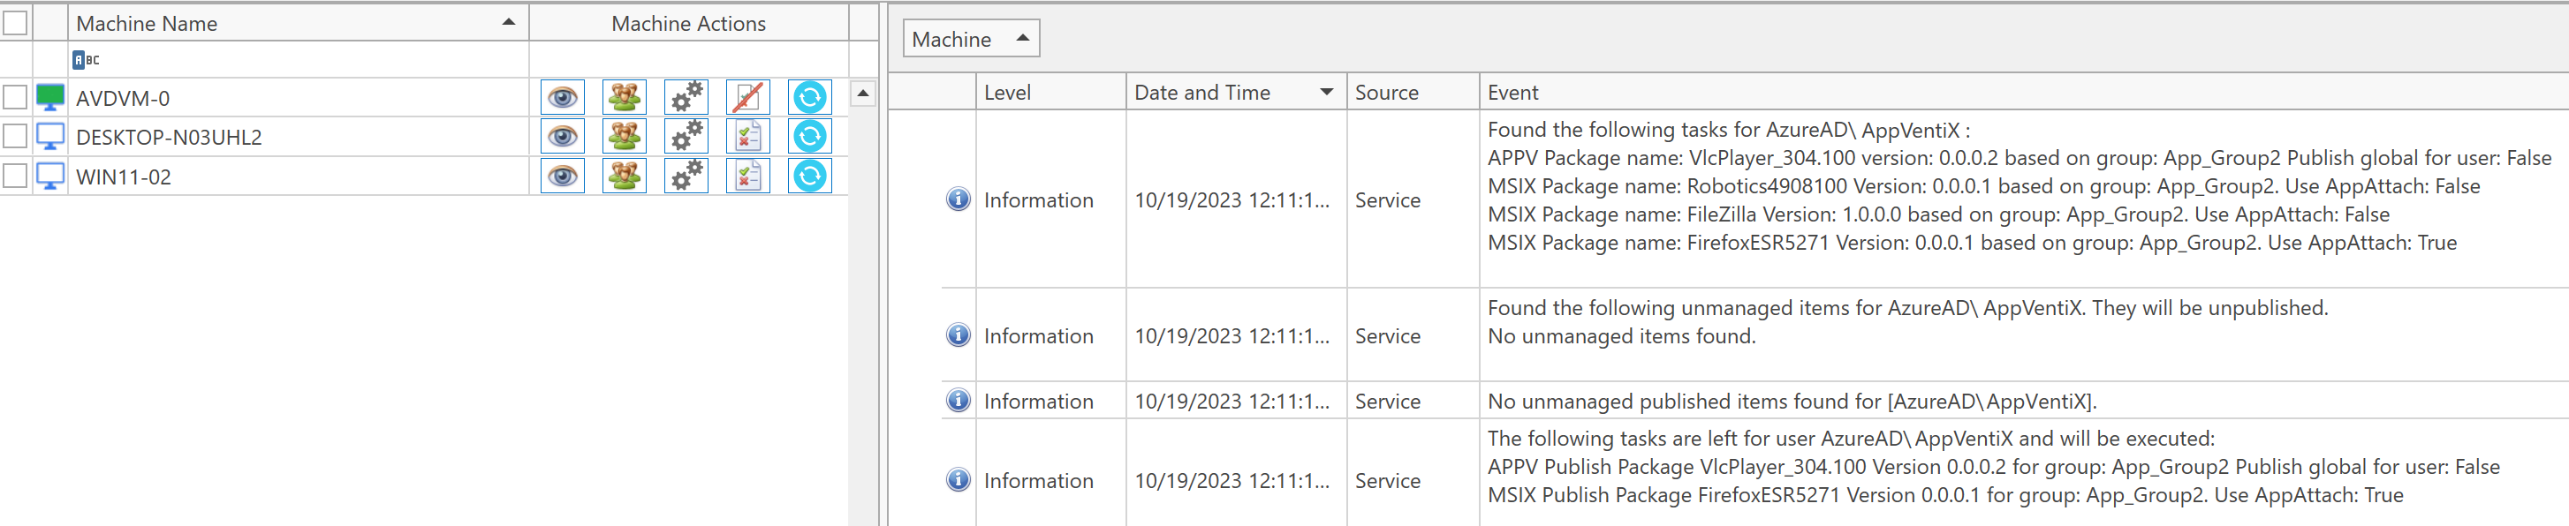Select the DESKTOP-N03UHL2 row checkbox
Image resolution: width=2569 pixels, height=526 pixels.
pos(15,137)
